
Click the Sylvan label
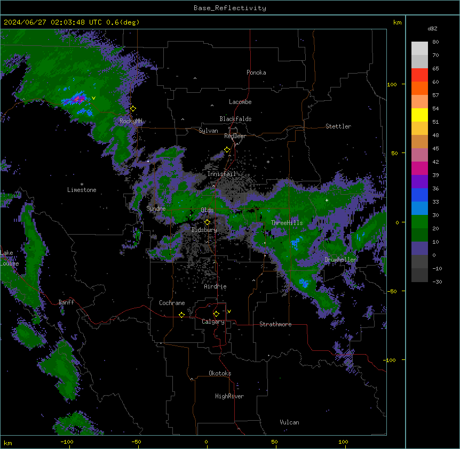pyautogui.click(x=208, y=131)
